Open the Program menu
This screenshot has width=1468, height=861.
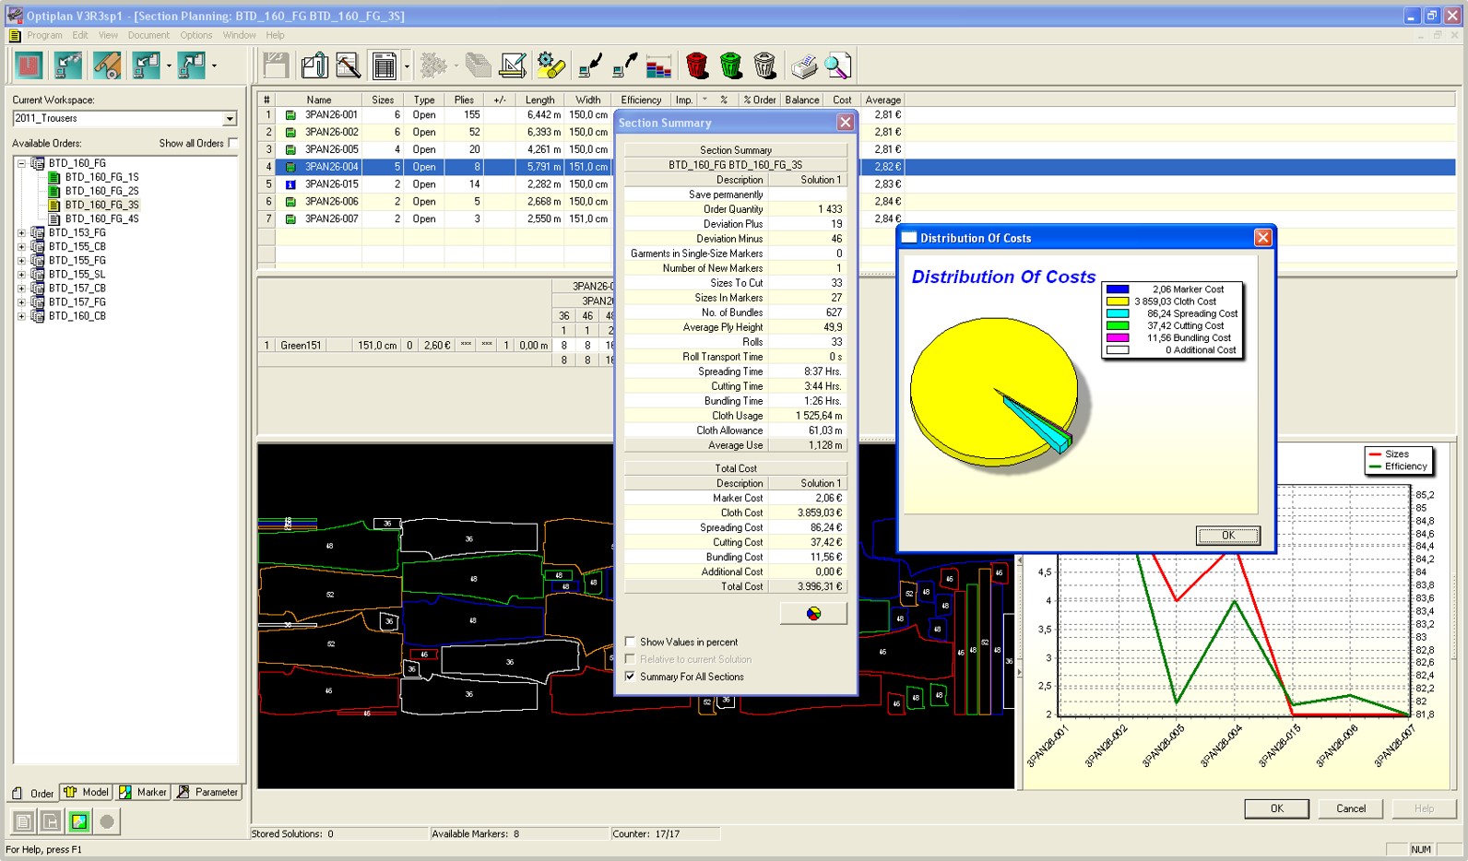coord(44,35)
